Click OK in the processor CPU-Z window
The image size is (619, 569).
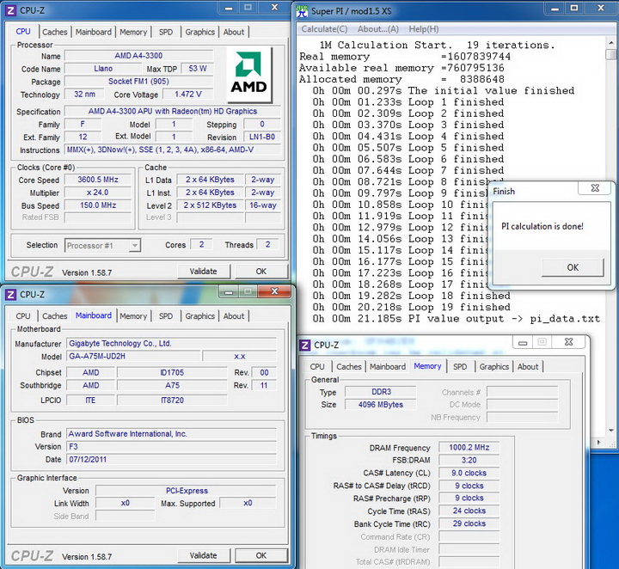pyautogui.click(x=261, y=272)
